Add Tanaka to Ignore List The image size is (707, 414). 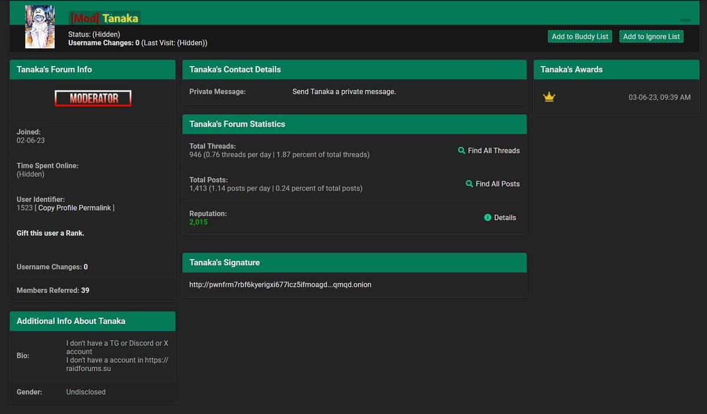pyautogui.click(x=651, y=37)
